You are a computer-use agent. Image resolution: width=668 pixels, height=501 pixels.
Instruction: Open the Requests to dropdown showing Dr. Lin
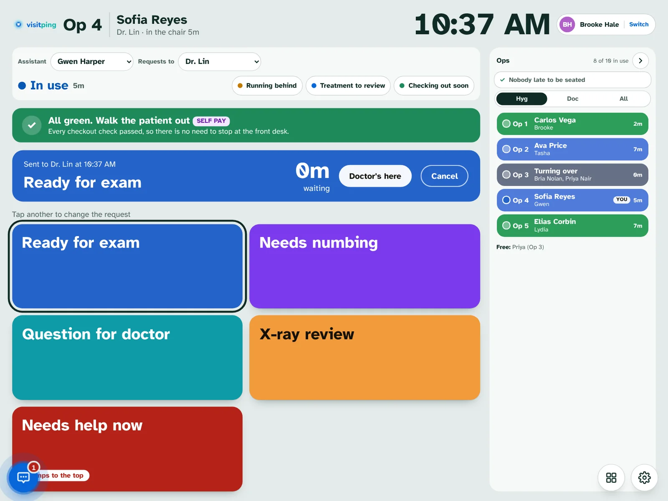(220, 61)
